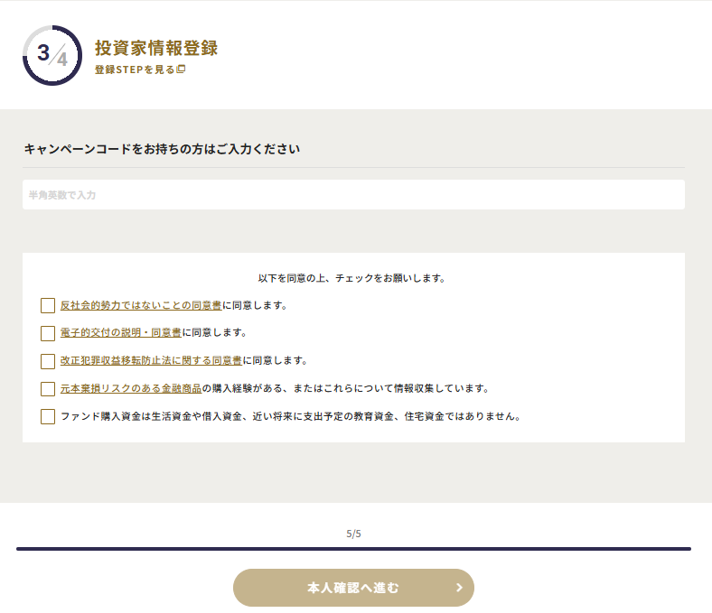Click the 以下を同意の上 instruction text
This screenshot has width=712, height=613.
pyautogui.click(x=351, y=278)
